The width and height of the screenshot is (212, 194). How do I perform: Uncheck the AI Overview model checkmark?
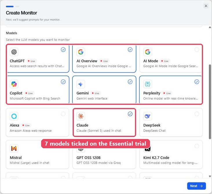pyautogui.click(x=130, y=50)
